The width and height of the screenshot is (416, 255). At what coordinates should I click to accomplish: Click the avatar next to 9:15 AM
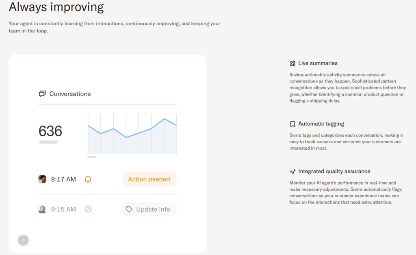(42, 209)
